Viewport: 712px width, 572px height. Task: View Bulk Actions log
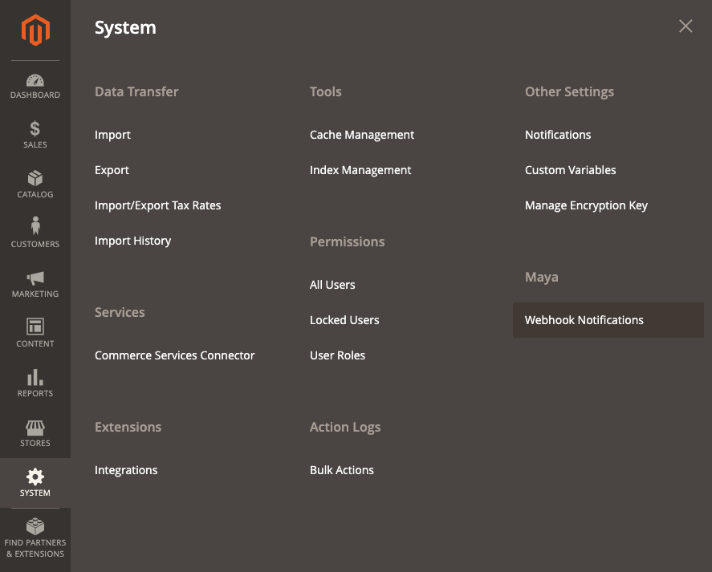tap(342, 470)
